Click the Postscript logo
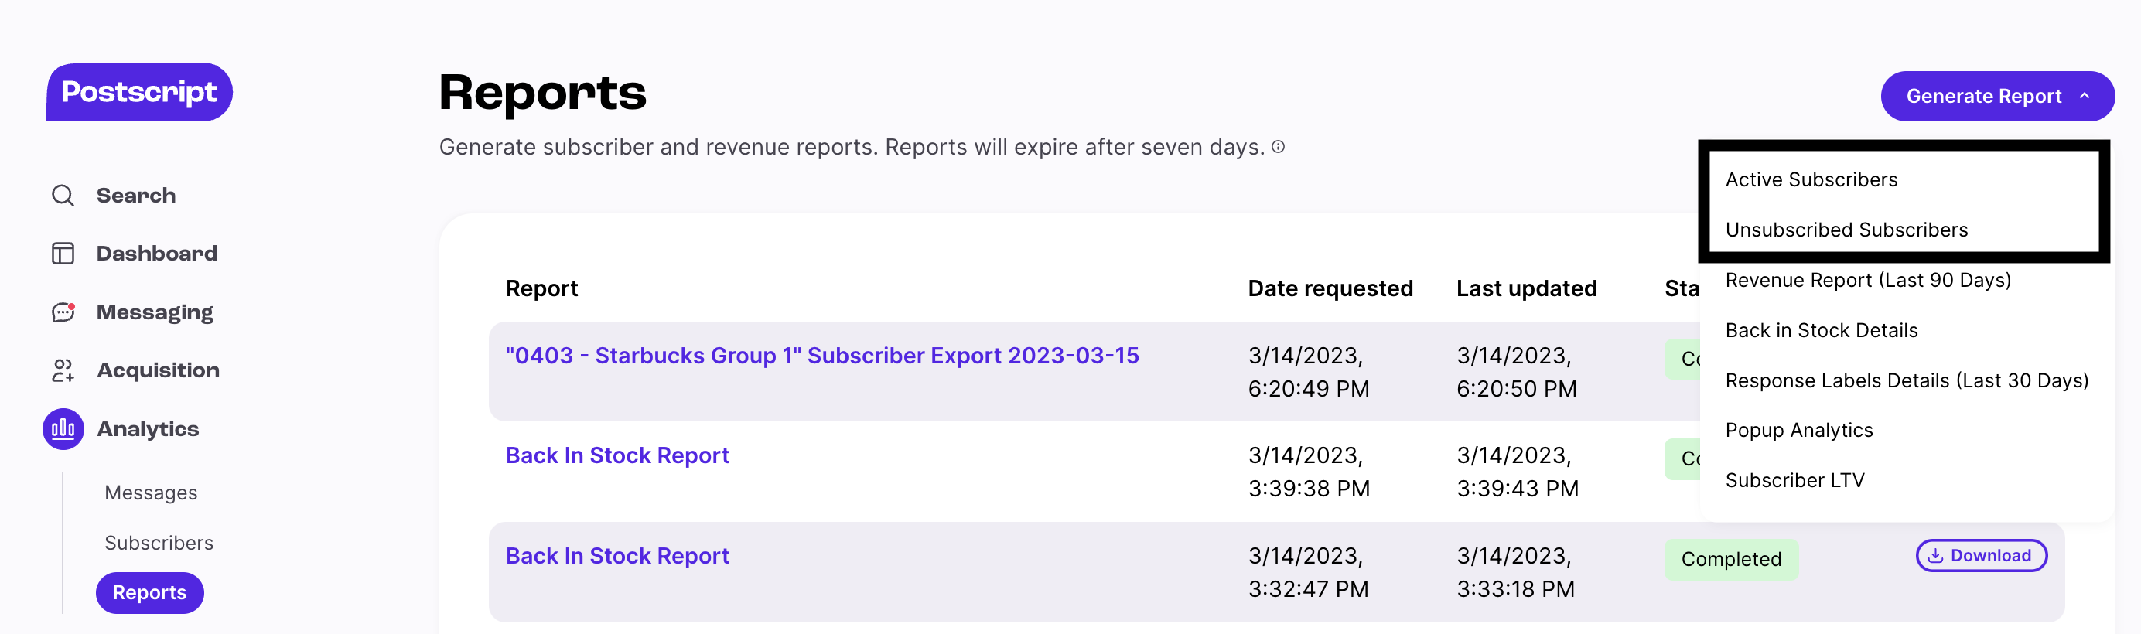Screen dimensions: 2141x634 (138, 91)
